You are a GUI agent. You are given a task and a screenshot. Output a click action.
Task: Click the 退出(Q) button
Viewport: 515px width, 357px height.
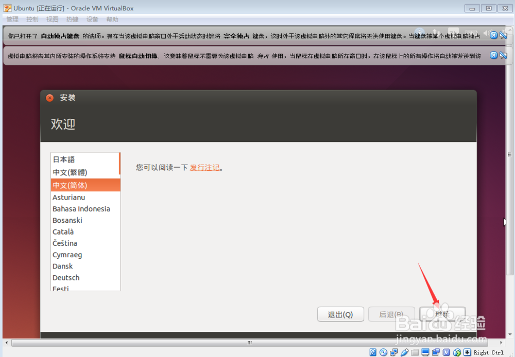[340, 314]
